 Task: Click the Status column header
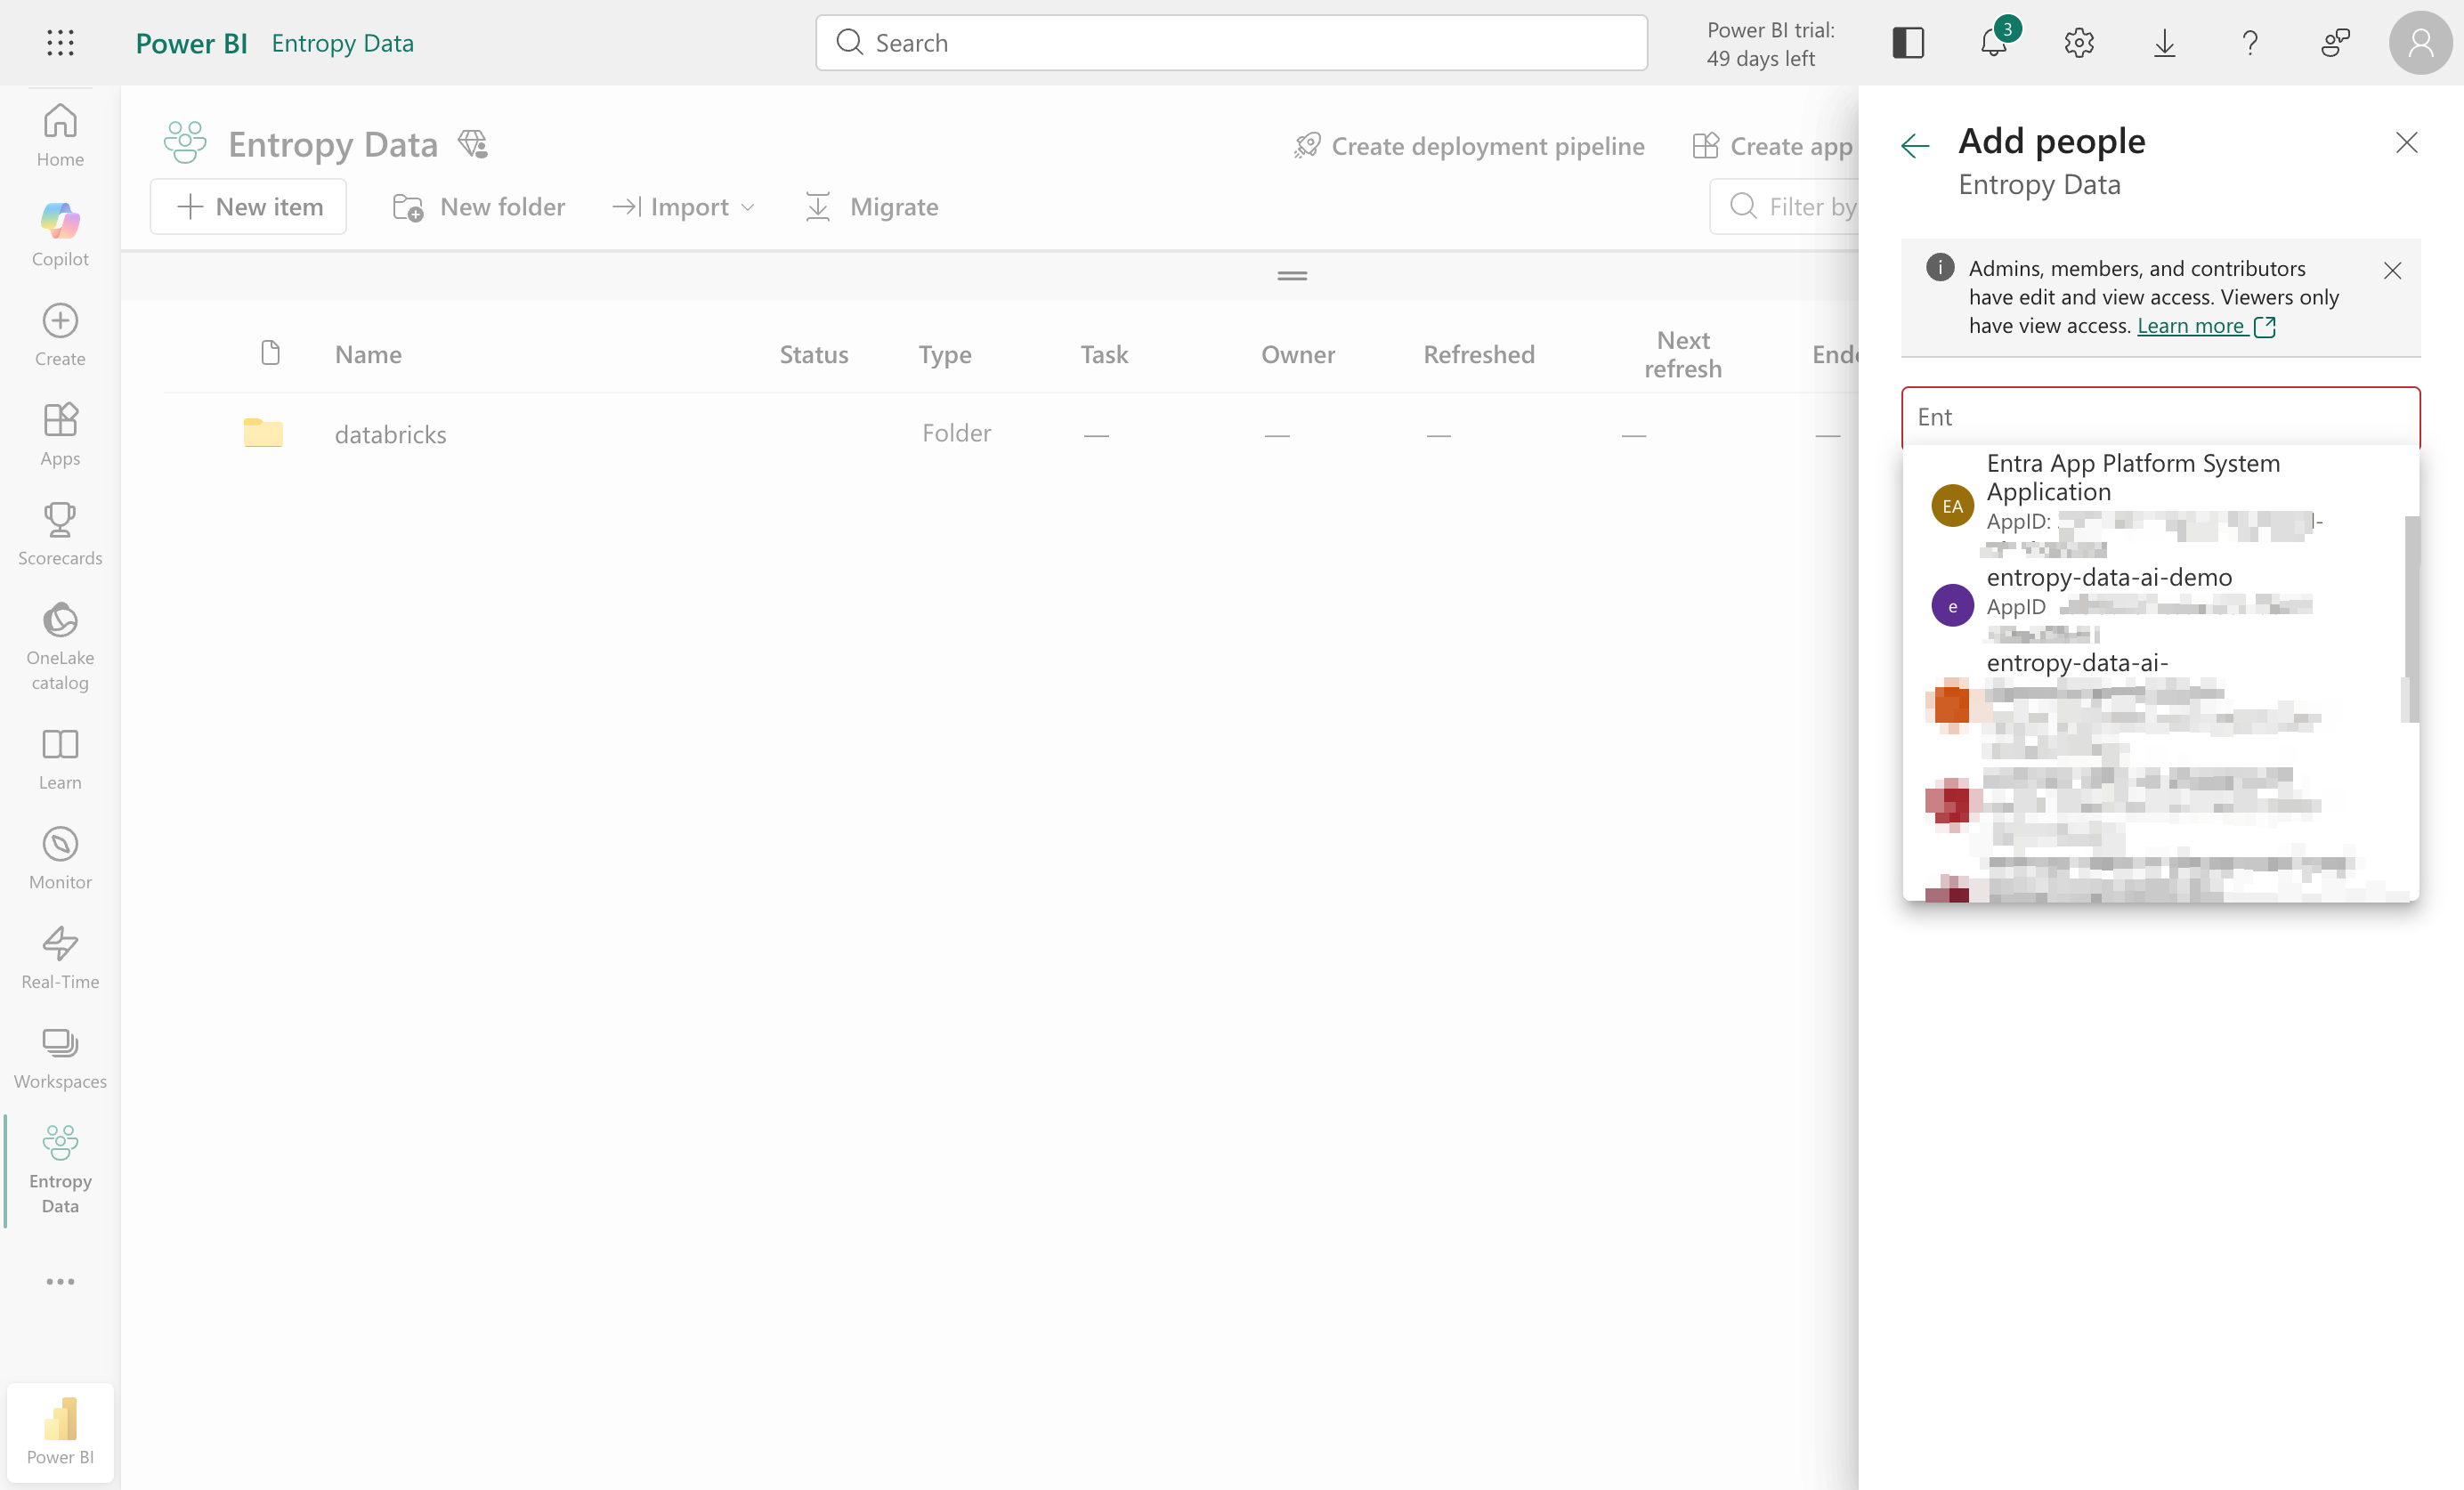tap(813, 354)
